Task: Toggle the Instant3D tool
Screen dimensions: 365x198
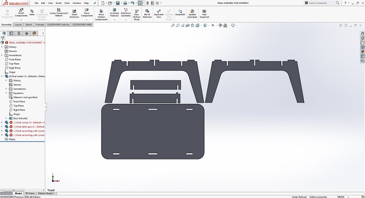Action: point(180,12)
